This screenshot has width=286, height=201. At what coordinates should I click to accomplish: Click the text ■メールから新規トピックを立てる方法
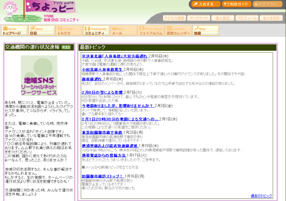point(110,167)
